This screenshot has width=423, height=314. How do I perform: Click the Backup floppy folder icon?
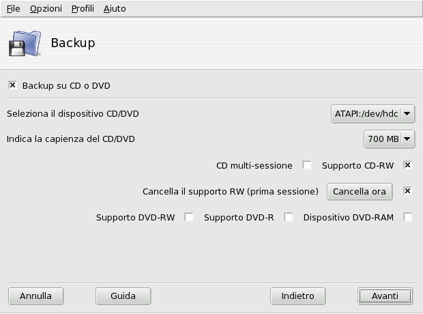24,43
